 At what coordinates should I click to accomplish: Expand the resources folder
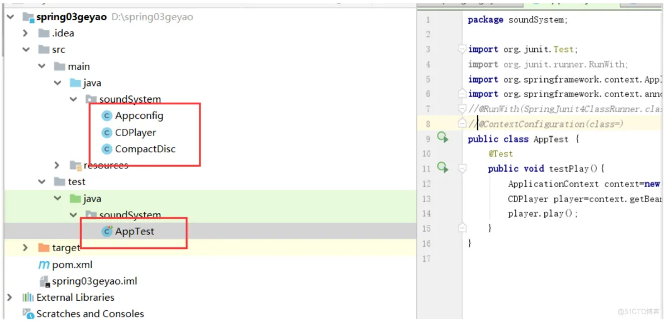pos(57,165)
